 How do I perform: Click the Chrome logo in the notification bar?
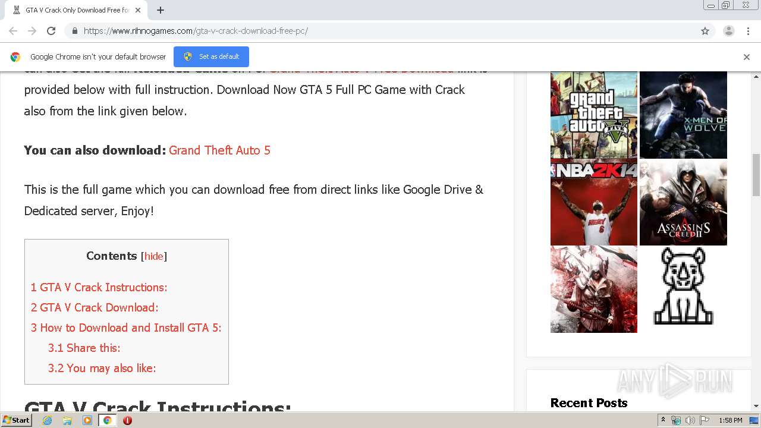pos(15,57)
